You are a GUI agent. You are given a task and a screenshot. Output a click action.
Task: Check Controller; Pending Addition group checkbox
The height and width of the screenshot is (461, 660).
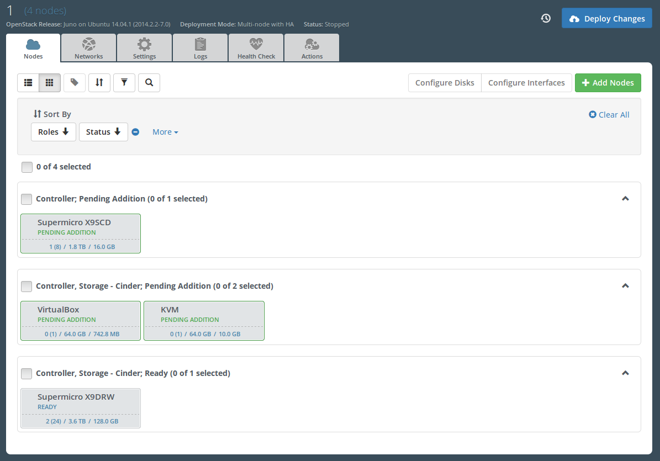[x=27, y=199]
